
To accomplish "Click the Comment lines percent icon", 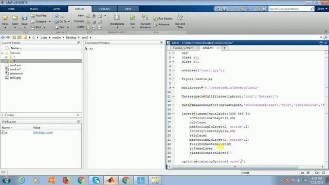I will click(88, 22).
